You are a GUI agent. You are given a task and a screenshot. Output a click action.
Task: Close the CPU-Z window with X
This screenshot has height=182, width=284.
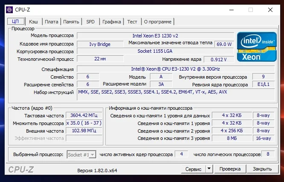click(x=270, y=10)
